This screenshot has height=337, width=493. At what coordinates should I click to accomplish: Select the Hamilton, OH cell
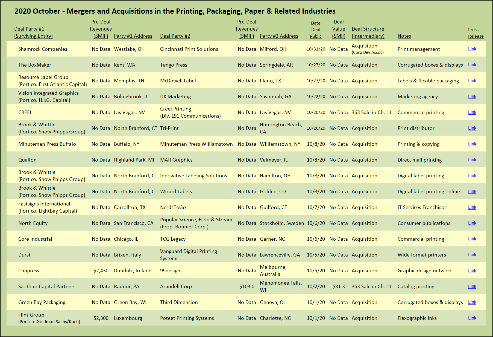click(x=275, y=176)
